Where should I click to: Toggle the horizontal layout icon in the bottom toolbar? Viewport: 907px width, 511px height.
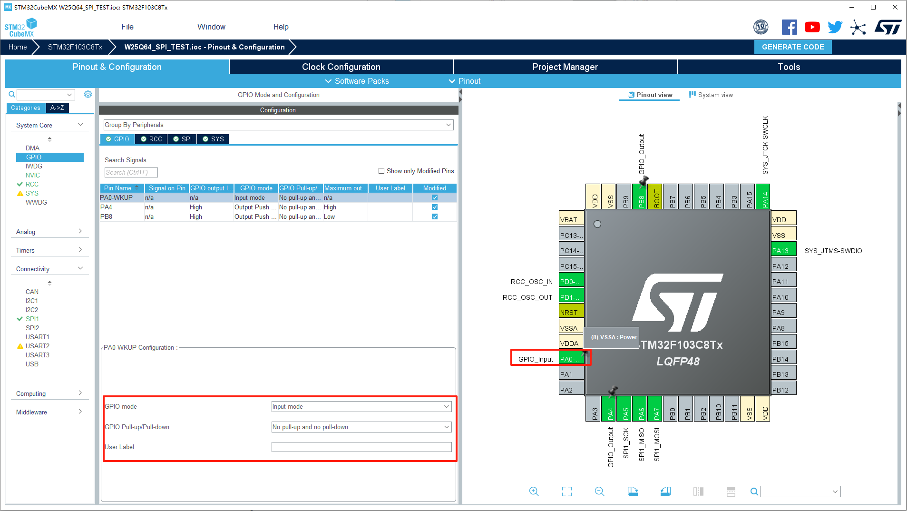pos(731,491)
